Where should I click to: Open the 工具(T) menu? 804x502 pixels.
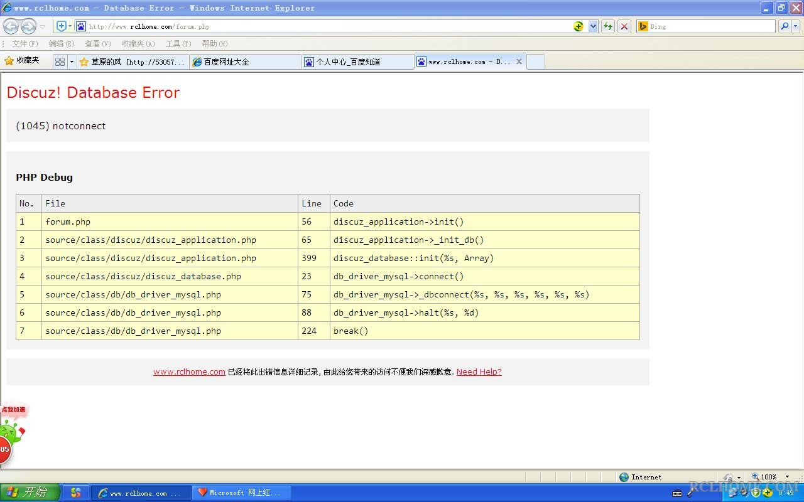pyautogui.click(x=178, y=44)
